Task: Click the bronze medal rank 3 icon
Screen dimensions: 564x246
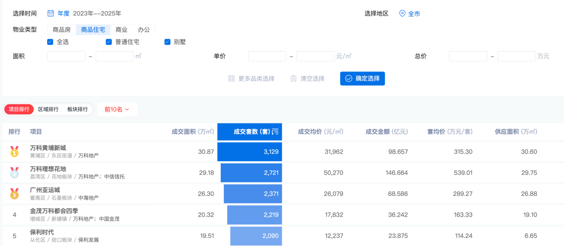Action: 14,194
